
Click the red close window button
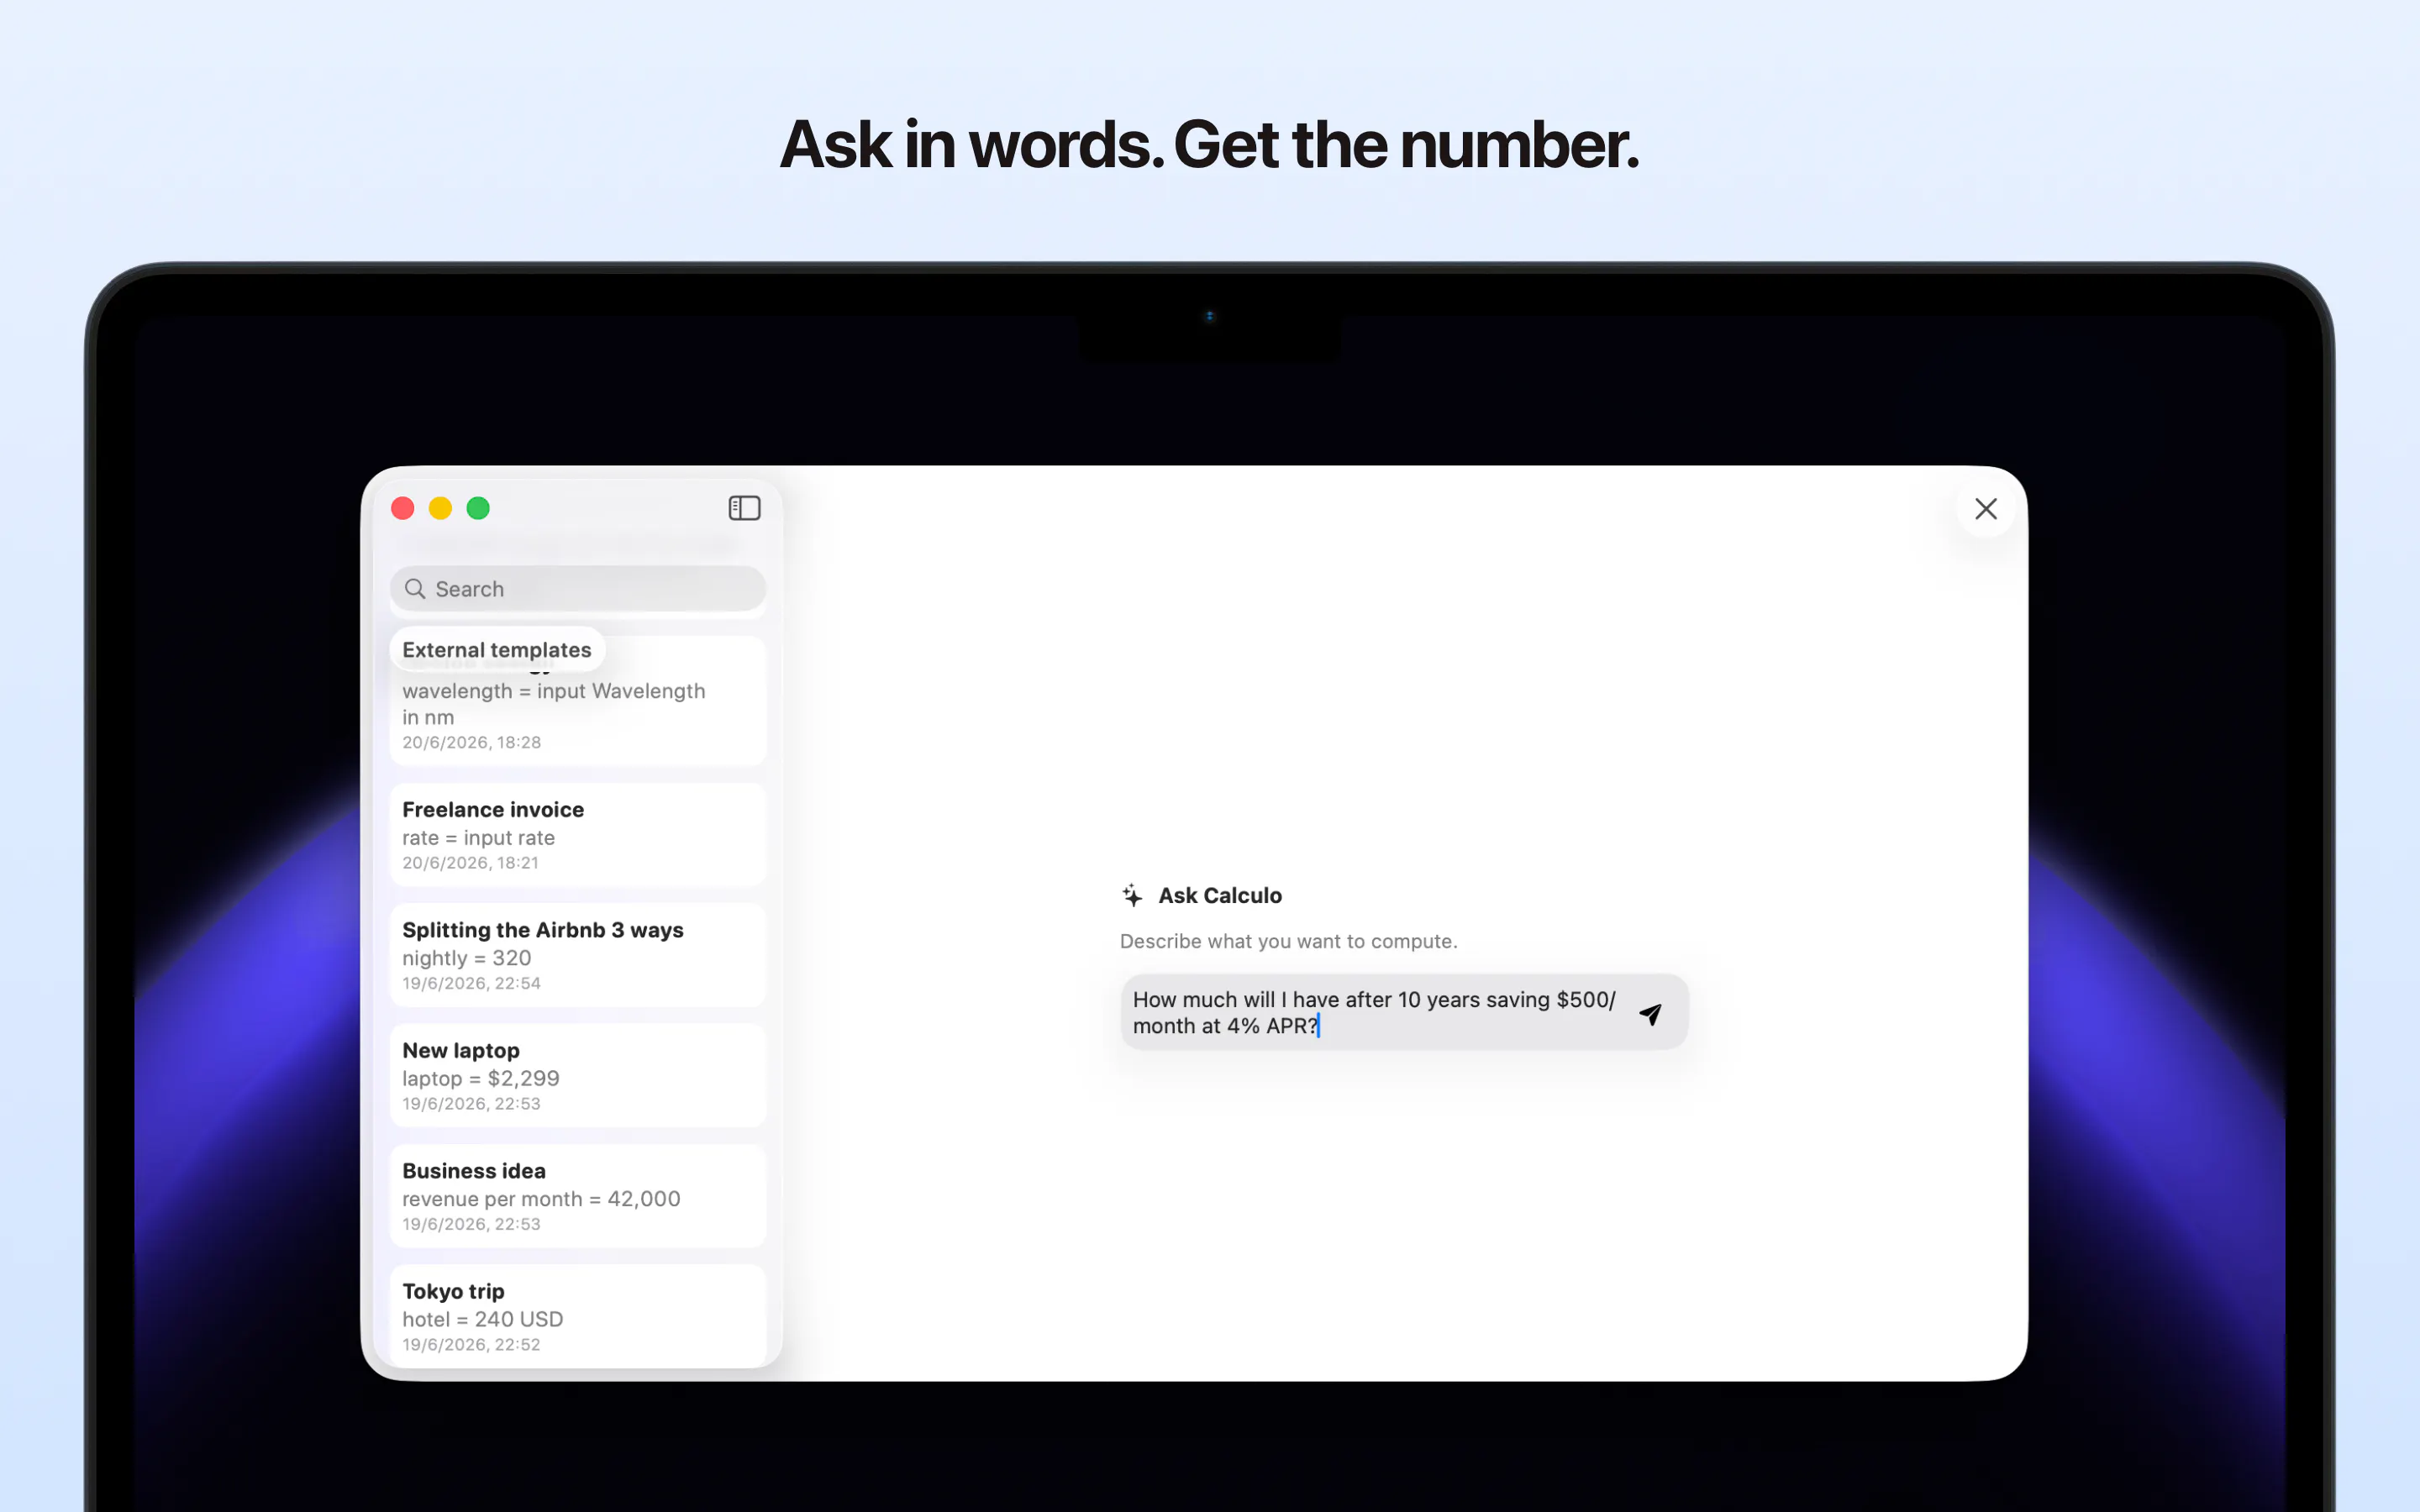pos(403,508)
